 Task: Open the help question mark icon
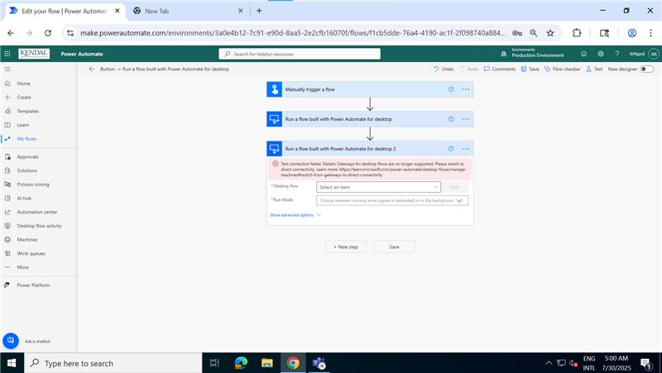[616, 54]
